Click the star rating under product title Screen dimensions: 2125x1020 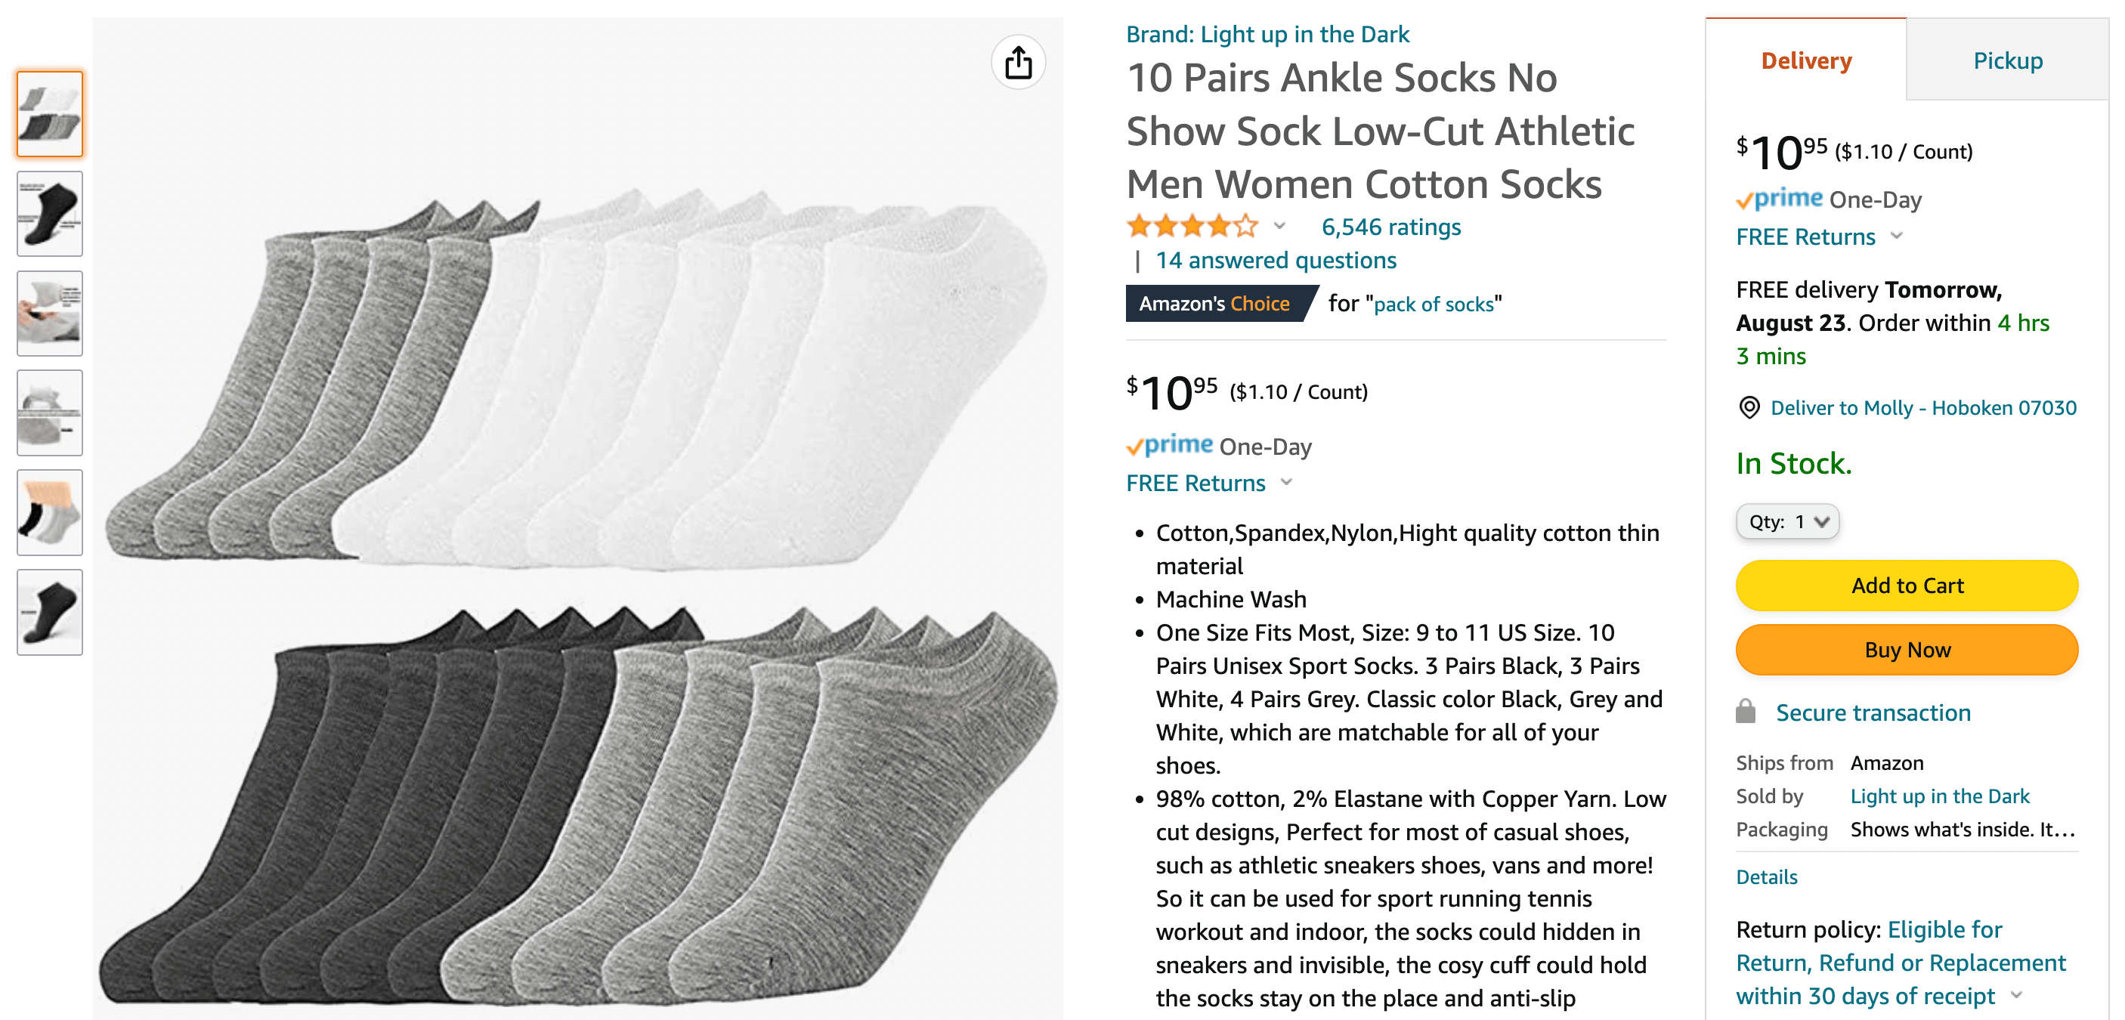coord(1191,225)
